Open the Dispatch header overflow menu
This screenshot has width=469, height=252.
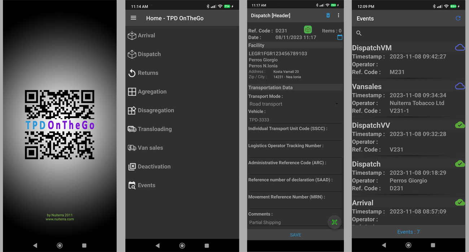pyautogui.click(x=338, y=15)
